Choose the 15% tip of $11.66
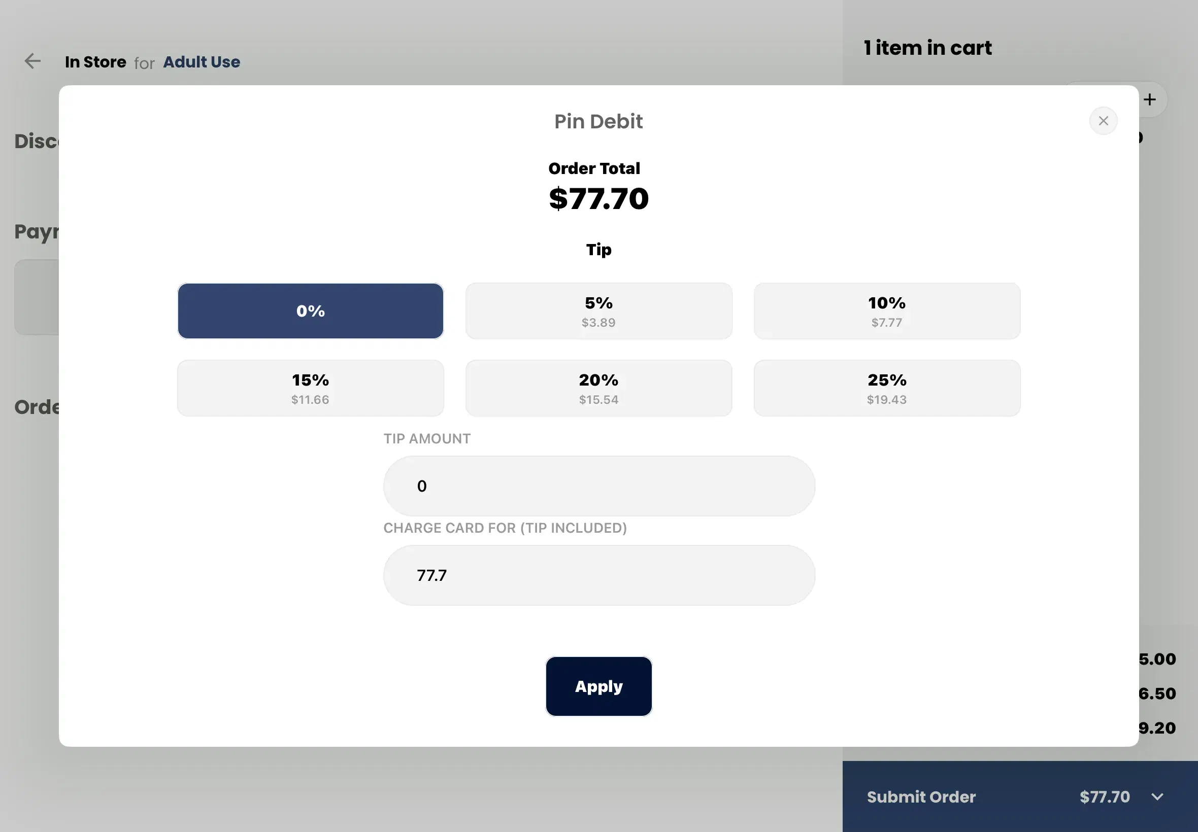Image resolution: width=1198 pixels, height=832 pixels. tap(310, 388)
